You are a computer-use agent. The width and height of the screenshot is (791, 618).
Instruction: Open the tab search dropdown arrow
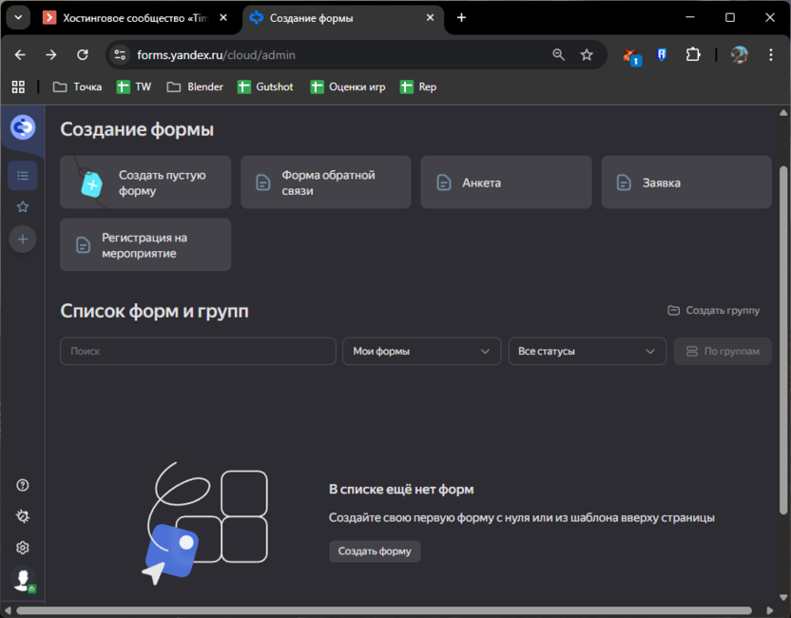coord(17,17)
